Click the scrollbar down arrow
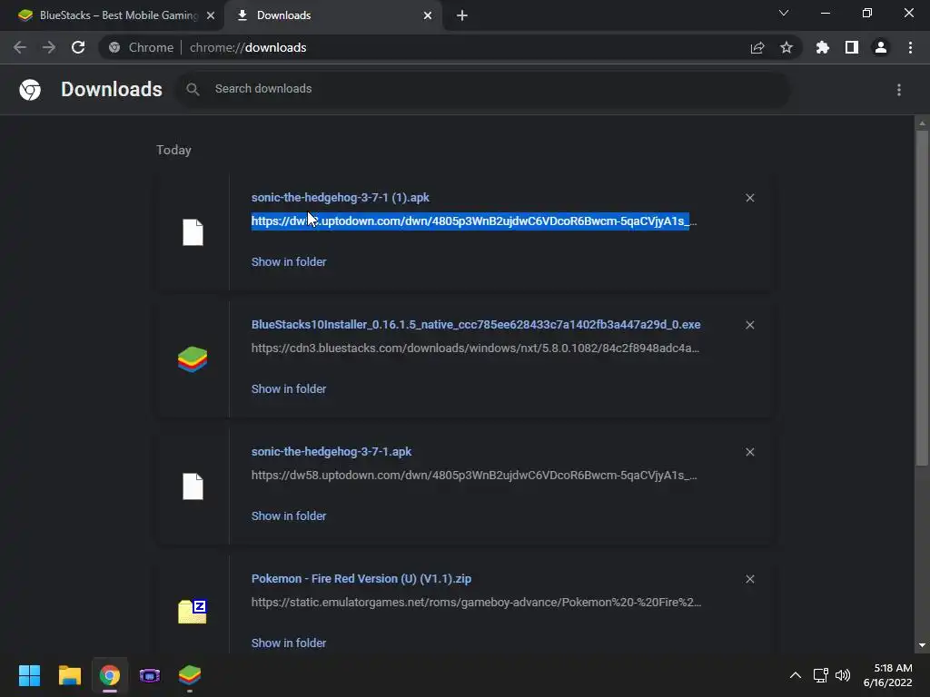 pos(922,645)
